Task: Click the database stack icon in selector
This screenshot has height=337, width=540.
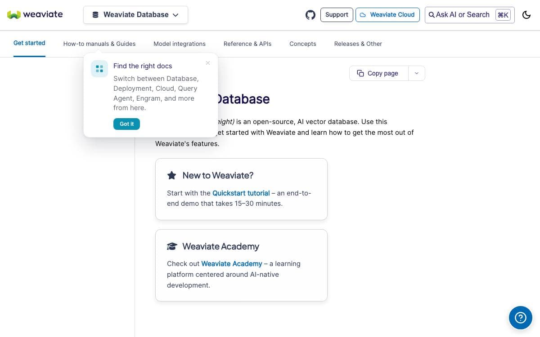Action: pos(95,15)
